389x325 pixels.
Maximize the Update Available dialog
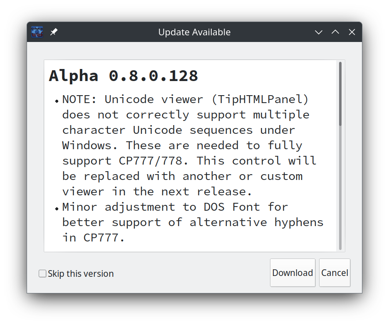(335, 32)
